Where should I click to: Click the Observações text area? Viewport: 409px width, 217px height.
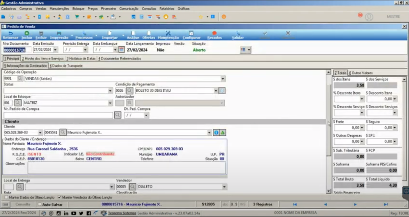127,167
